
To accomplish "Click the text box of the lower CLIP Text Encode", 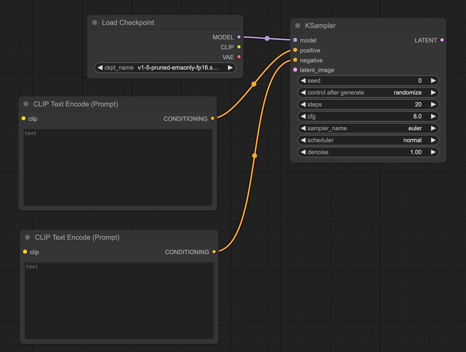I will pos(119,300).
